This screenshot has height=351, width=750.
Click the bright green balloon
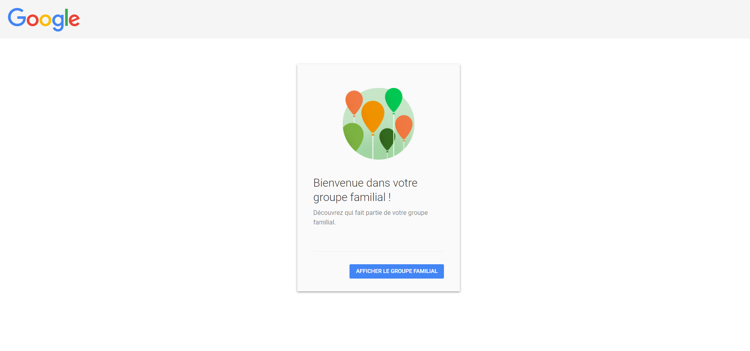point(394,99)
